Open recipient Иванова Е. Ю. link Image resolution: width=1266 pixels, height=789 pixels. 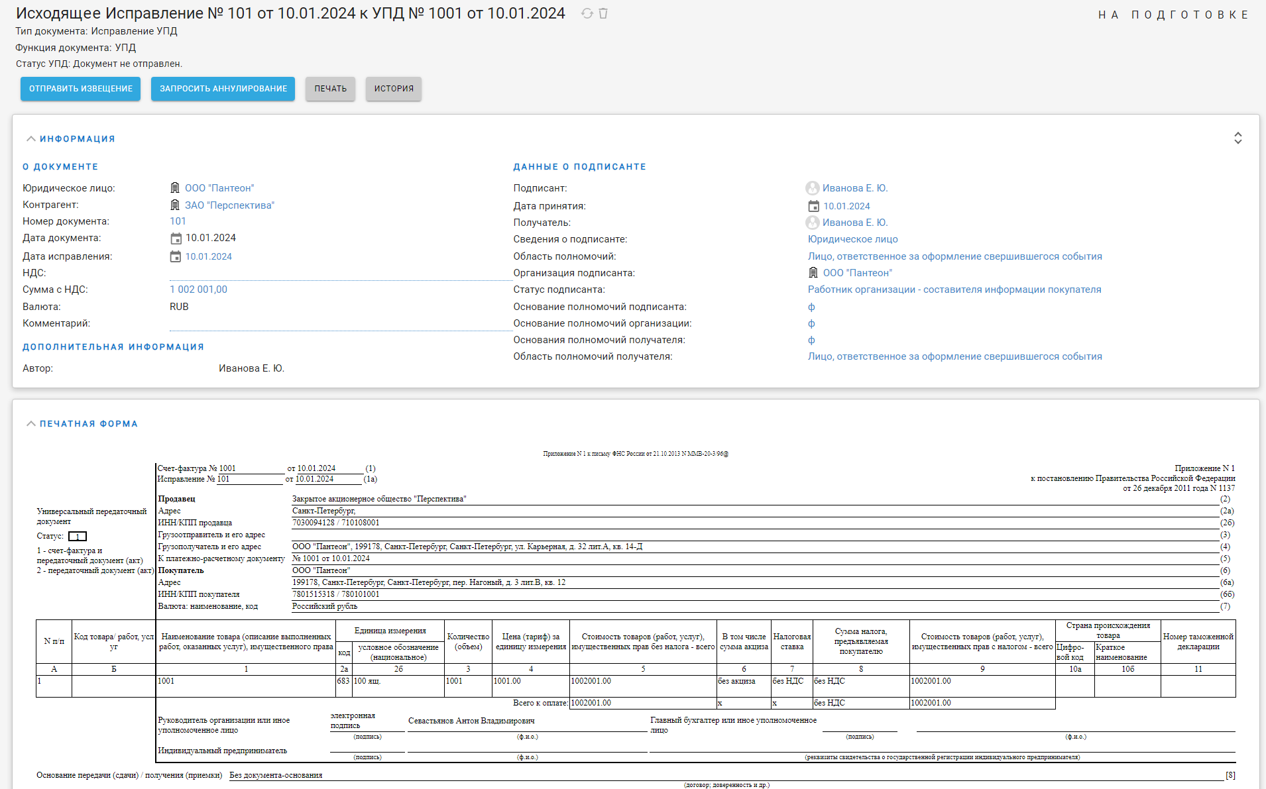coord(855,223)
